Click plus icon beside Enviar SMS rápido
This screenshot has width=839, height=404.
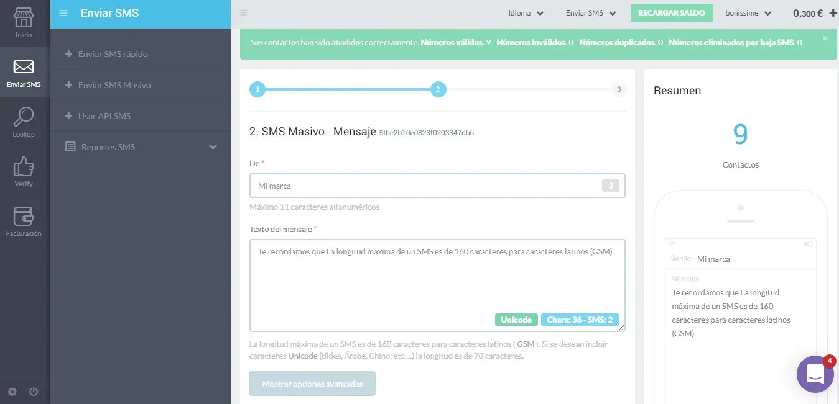[68, 54]
